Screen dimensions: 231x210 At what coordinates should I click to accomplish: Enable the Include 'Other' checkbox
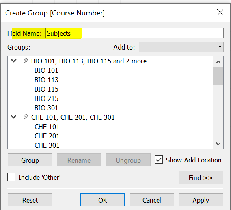pos(11,177)
